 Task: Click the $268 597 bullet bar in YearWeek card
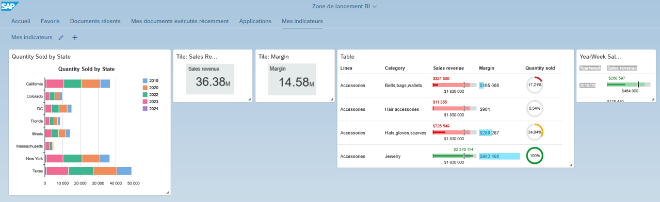pyautogui.click(x=629, y=84)
